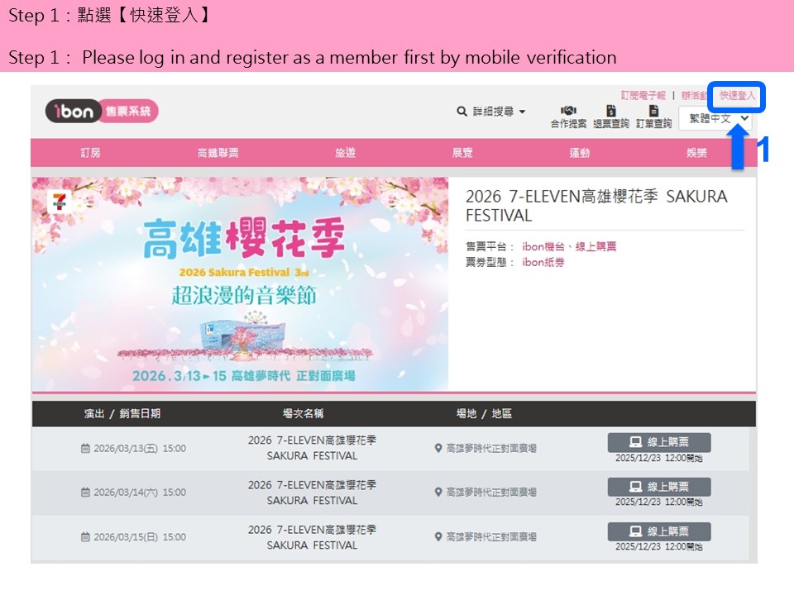Viewport: 794px width, 595px height.
Task: Go to the 展覽 category
Action: [462, 153]
